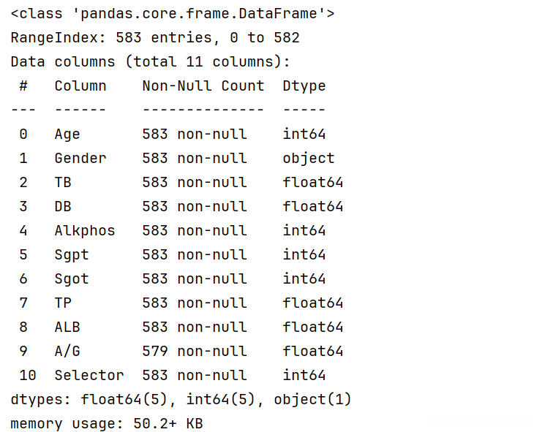Viewport: 534px width, 432px height.
Task: Select the 'ALB' column name
Action: [67, 327]
